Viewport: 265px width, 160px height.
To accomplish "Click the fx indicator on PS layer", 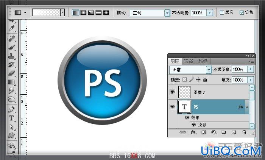I will point(241,107).
